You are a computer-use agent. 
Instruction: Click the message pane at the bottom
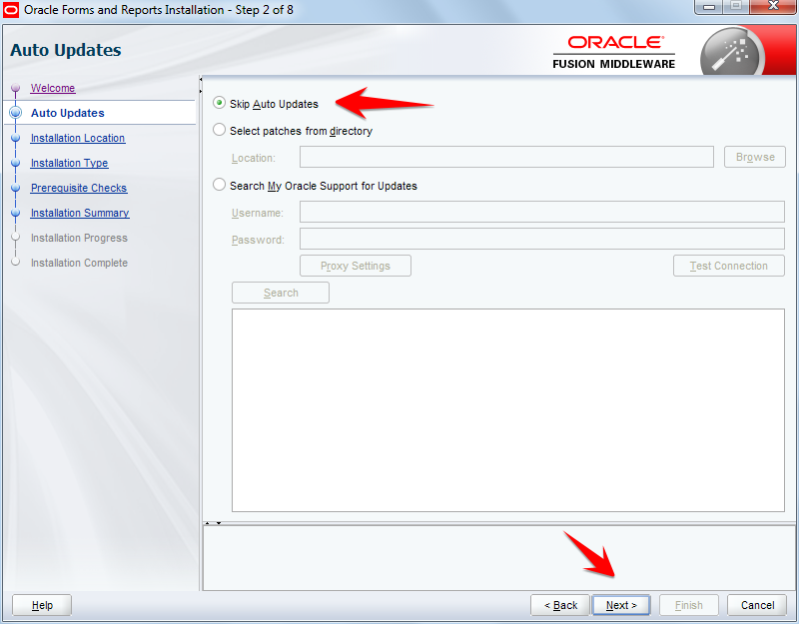(498, 558)
